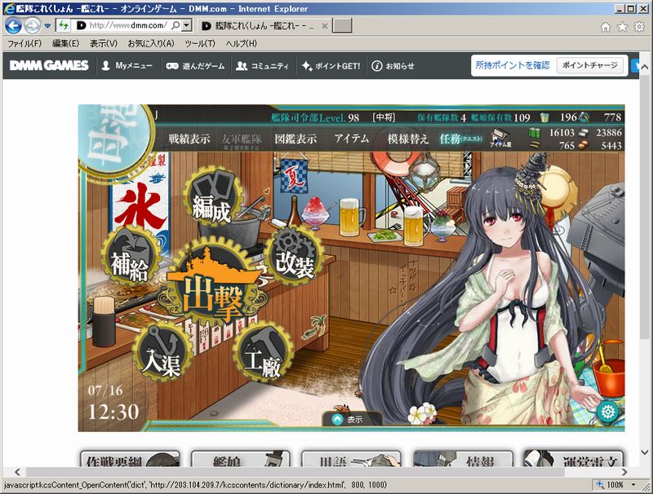Open the ツール(T) menu
653x494 pixels.
tap(200, 43)
